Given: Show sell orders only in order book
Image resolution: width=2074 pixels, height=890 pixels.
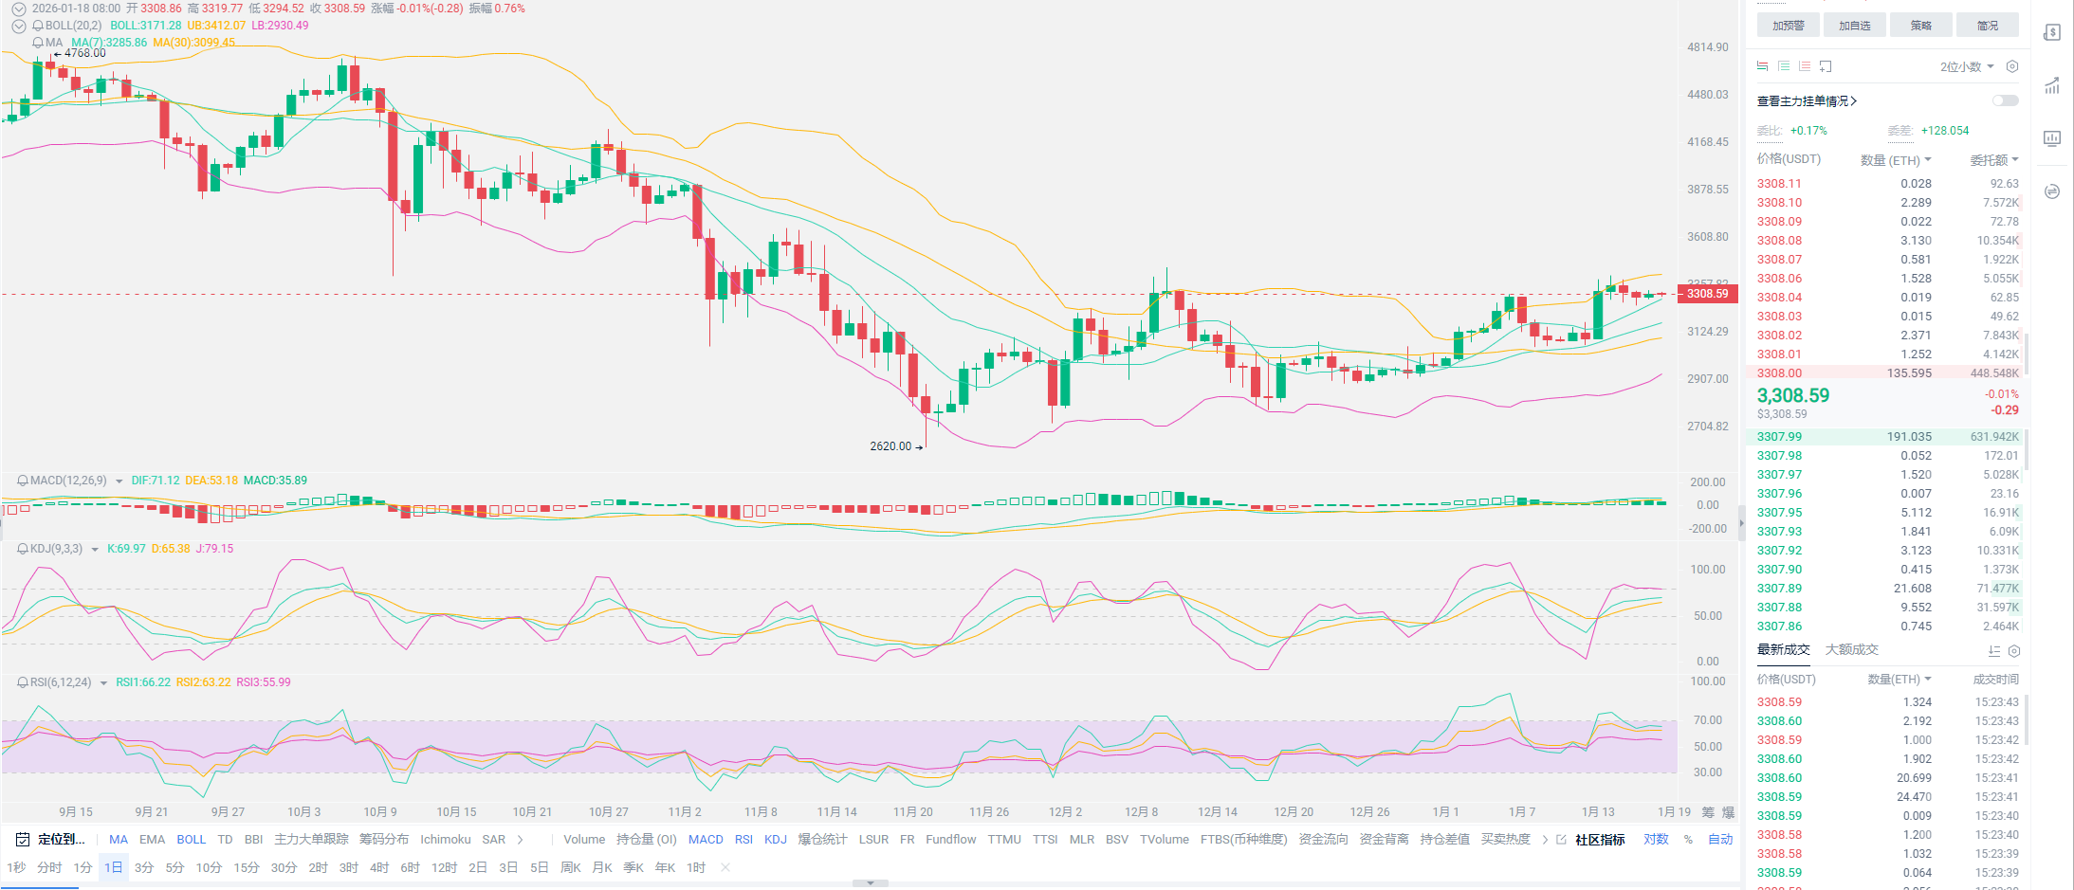Looking at the screenshot, I should [1805, 66].
